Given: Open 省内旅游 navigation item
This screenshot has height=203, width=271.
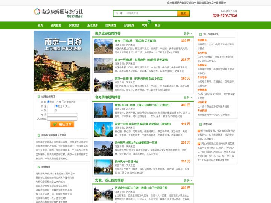Looking at the screenshot, I should (56, 26).
